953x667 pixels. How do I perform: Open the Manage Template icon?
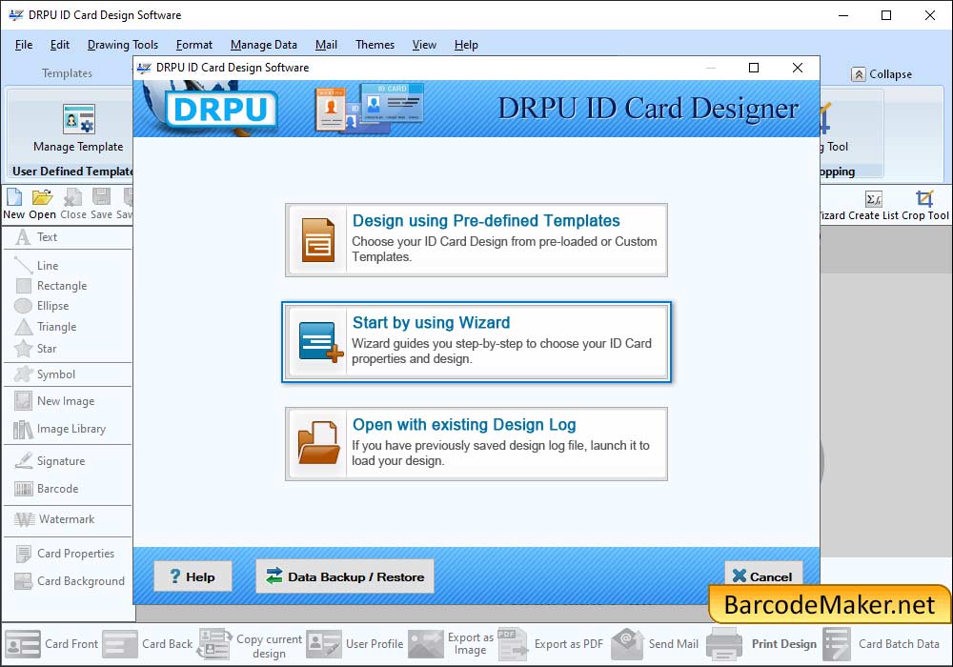78,119
